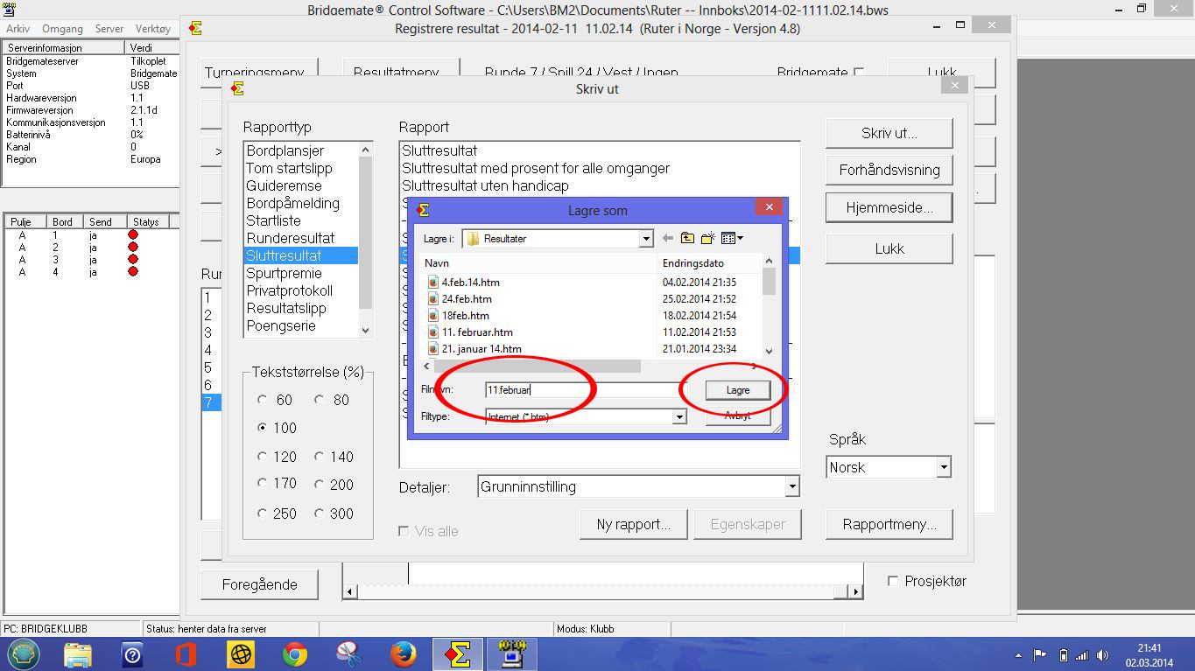The image size is (1195, 671).
Task: Open the blue question-mark help app in taskbar
Action: [132, 654]
